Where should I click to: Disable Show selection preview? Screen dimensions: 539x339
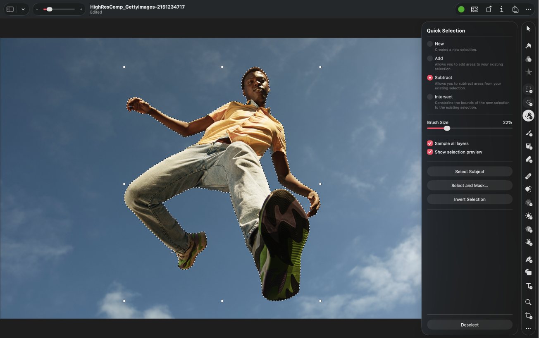429,152
